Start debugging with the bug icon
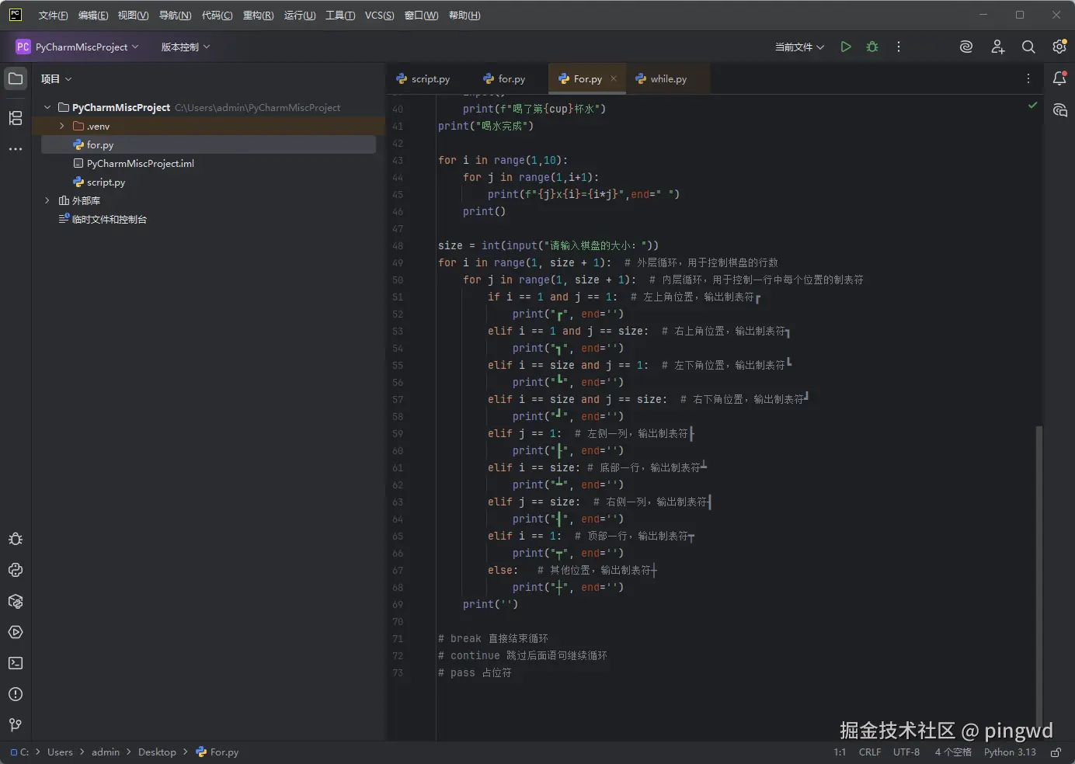 (x=872, y=47)
